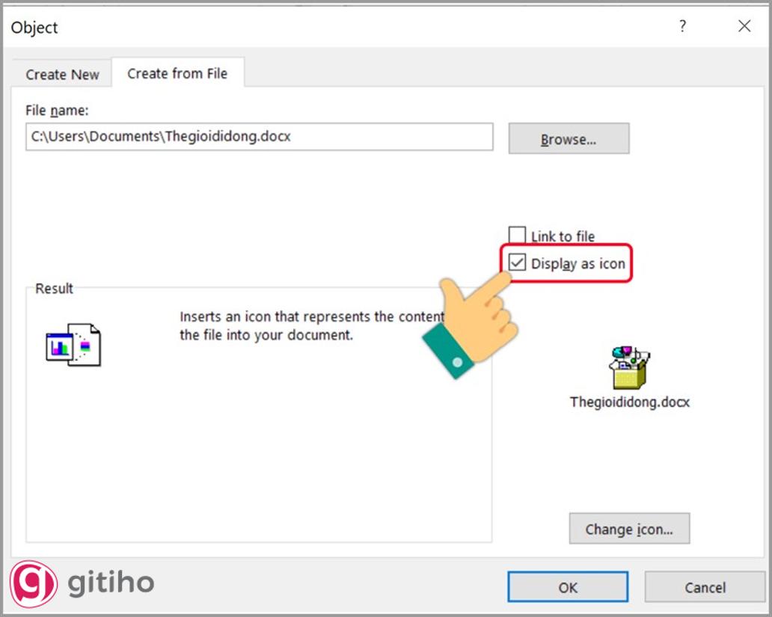
Task: Click the empty Link to file box
Action: tap(518, 236)
